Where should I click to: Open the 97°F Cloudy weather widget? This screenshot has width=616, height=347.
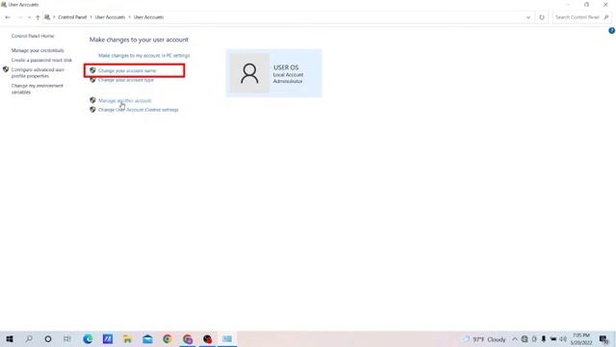click(x=484, y=339)
